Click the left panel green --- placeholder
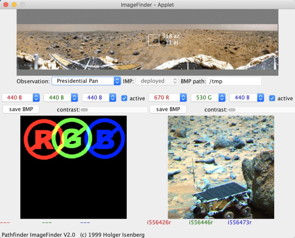 pos(47,222)
